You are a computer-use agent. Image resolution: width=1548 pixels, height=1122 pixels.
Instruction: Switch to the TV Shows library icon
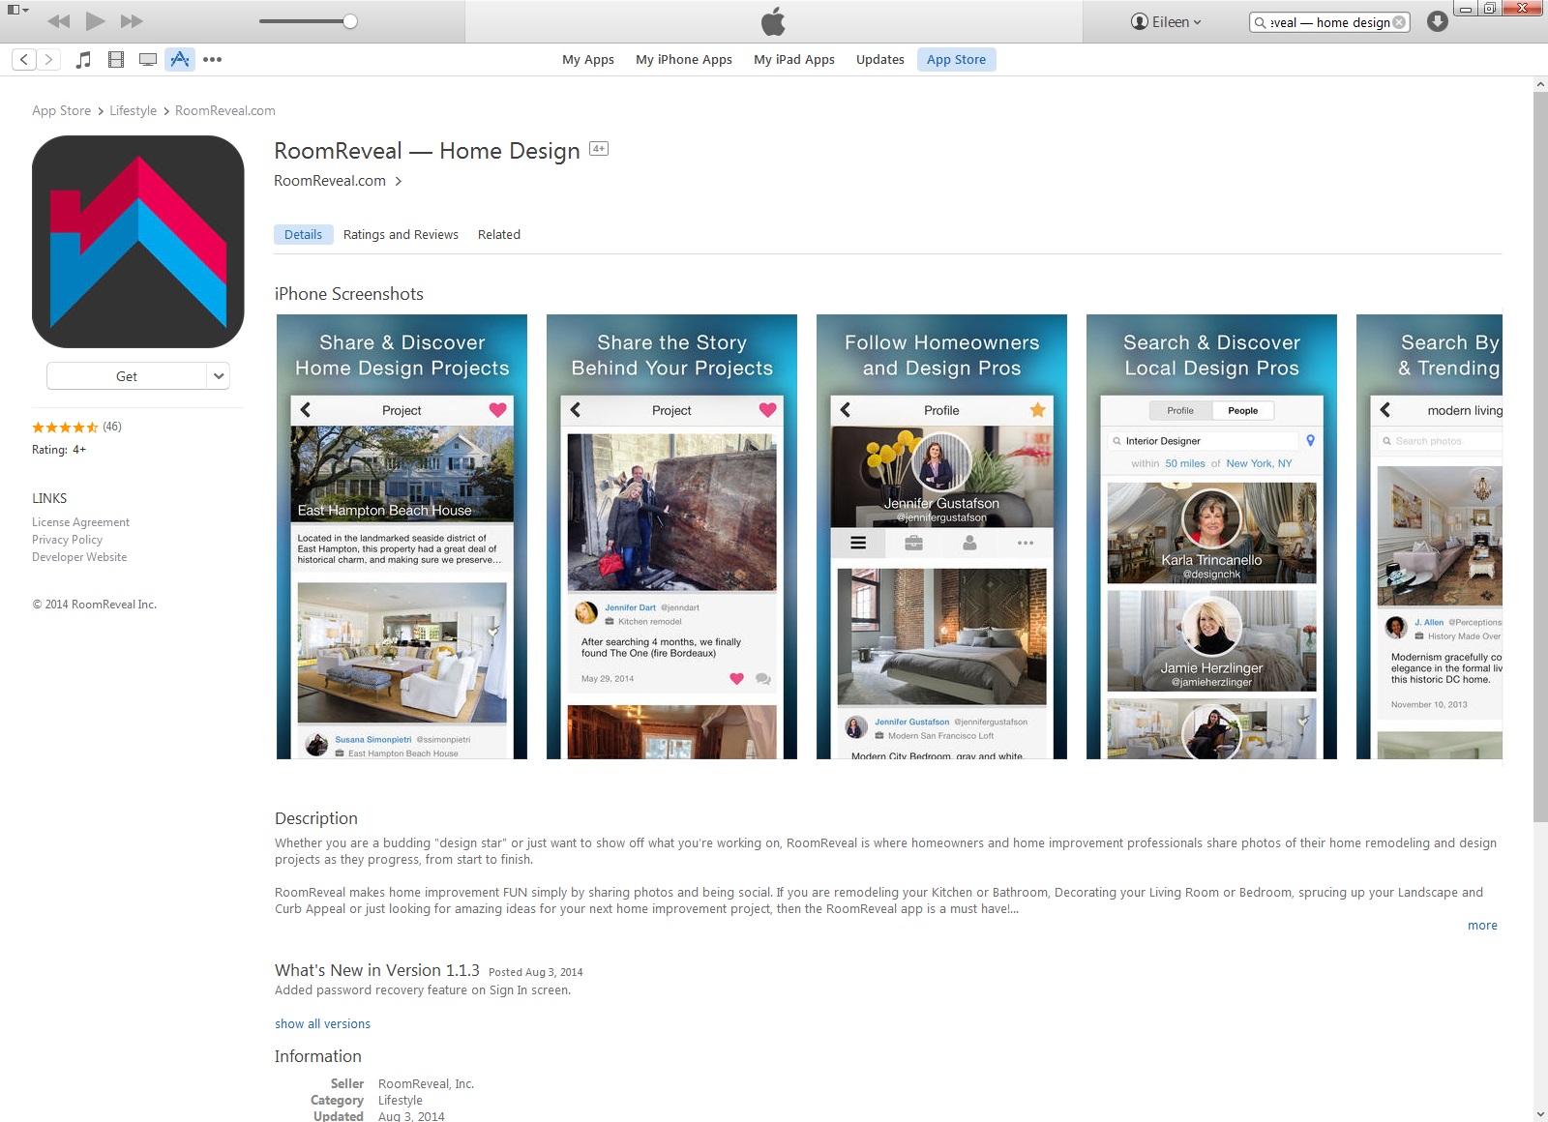coord(148,59)
